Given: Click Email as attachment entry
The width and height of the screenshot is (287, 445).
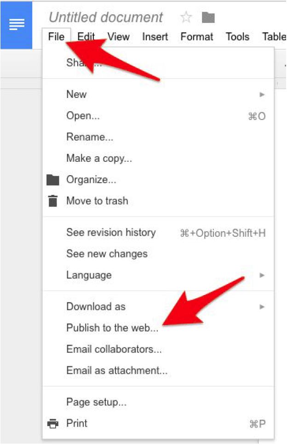Looking at the screenshot, I should tap(117, 370).
